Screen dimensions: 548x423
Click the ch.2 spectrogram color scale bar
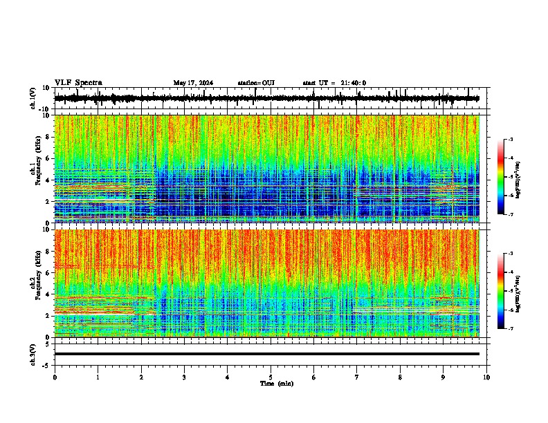(x=501, y=291)
